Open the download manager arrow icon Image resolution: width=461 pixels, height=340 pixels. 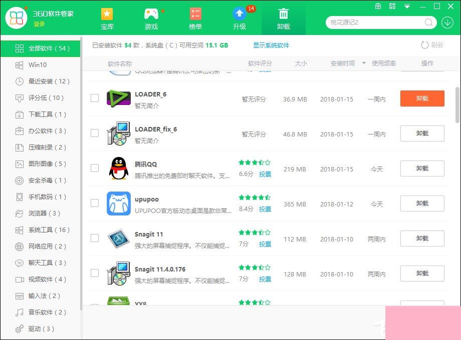447,22
